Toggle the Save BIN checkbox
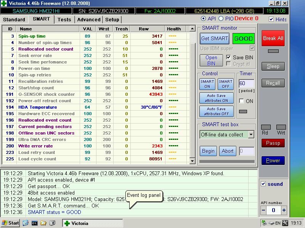 pyautogui.click(x=228, y=57)
